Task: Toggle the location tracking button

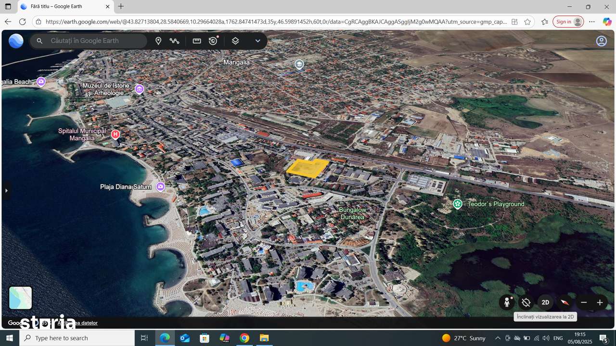Action: (x=526, y=302)
